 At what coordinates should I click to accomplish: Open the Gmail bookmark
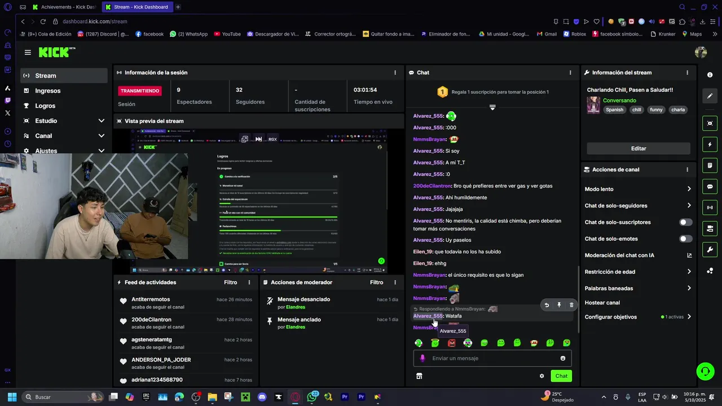pos(547,34)
